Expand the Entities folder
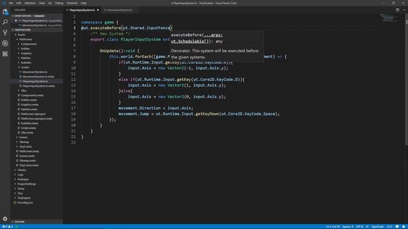408x229 pixels. [25, 48]
